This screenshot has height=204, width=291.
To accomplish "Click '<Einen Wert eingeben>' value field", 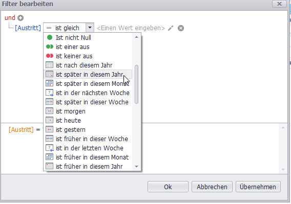I will (131, 28).
